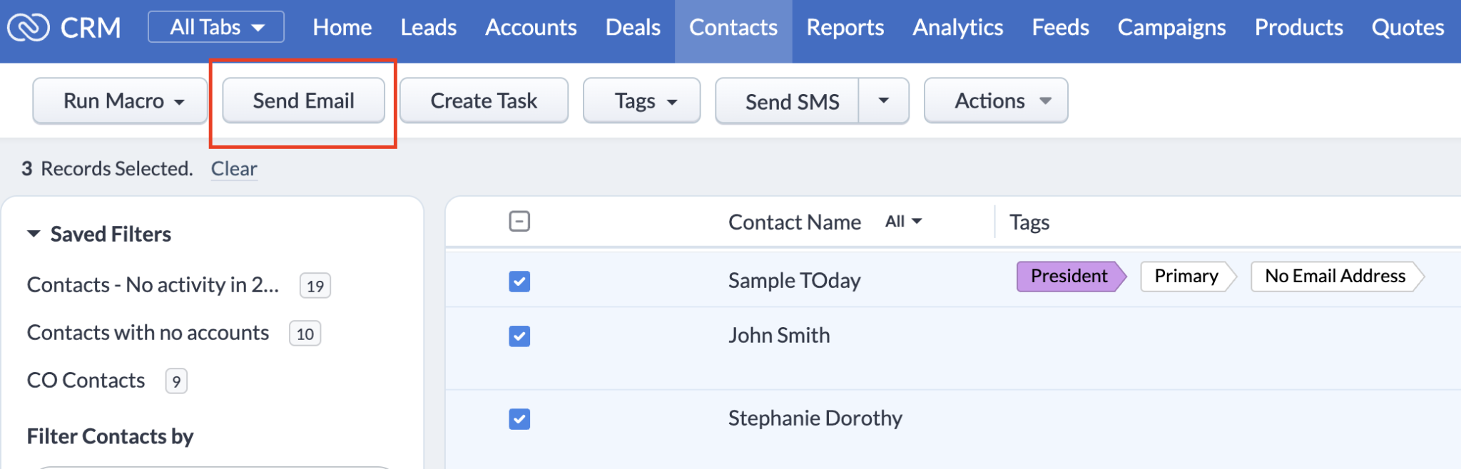Click the Send Email button

point(304,101)
